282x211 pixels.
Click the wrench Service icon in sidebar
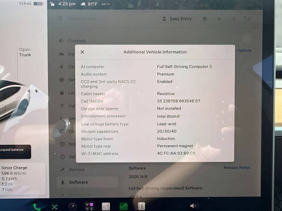point(63,169)
